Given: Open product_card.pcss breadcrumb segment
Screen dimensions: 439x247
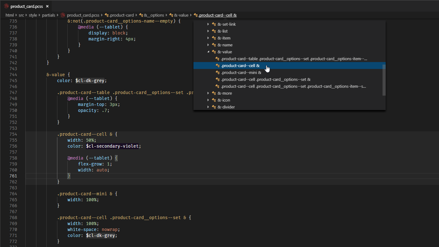Looking at the screenshot, I should click(x=83, y=15).
